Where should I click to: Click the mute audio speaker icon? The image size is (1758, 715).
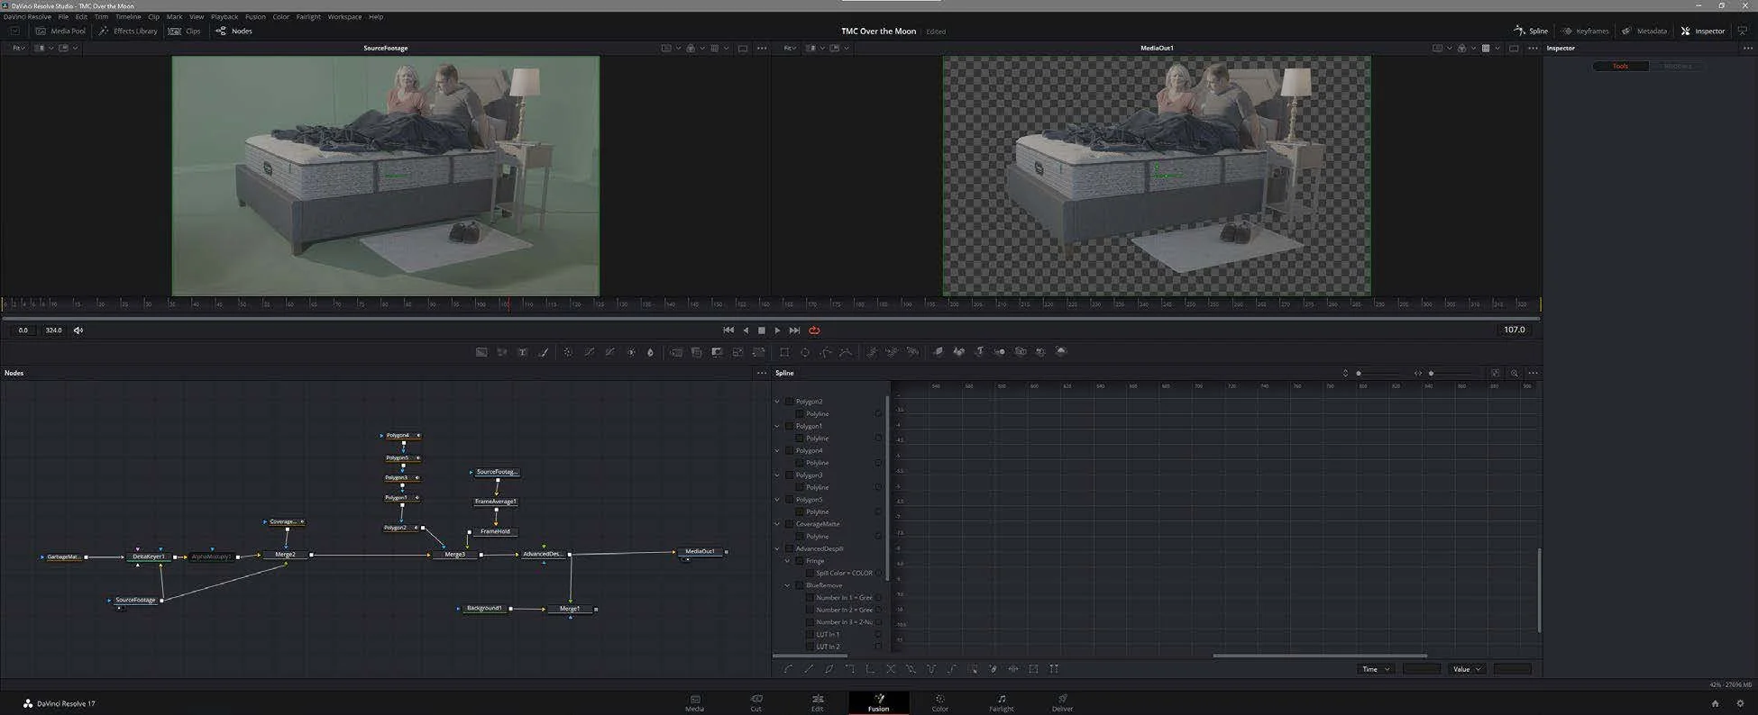click(78, 330)
